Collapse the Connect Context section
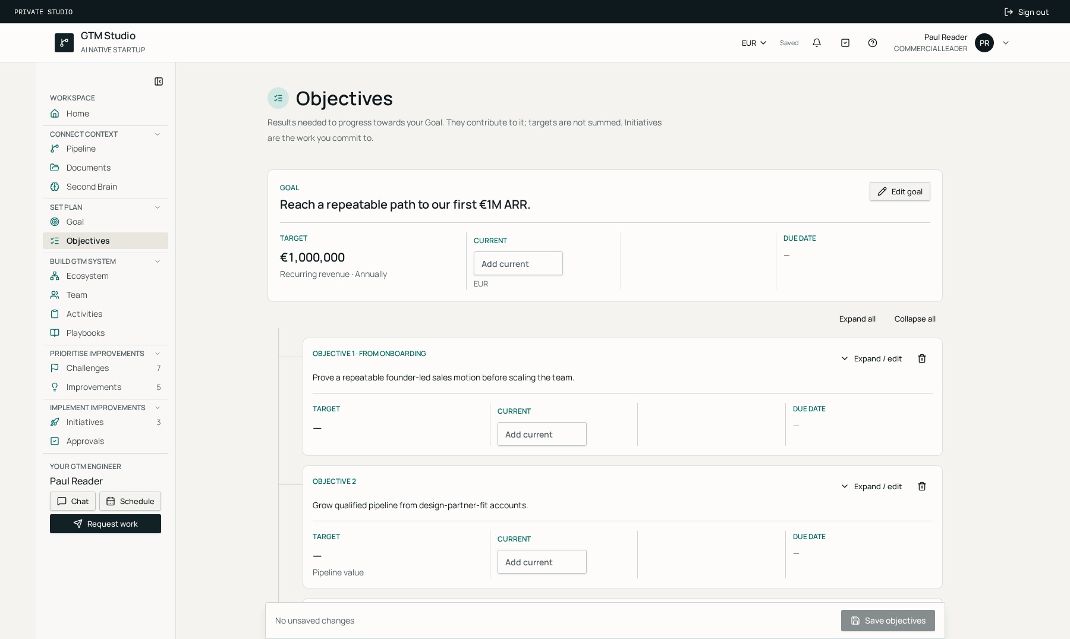The image size is (1070, 639). pyautogui.click(x=158, y=134)
